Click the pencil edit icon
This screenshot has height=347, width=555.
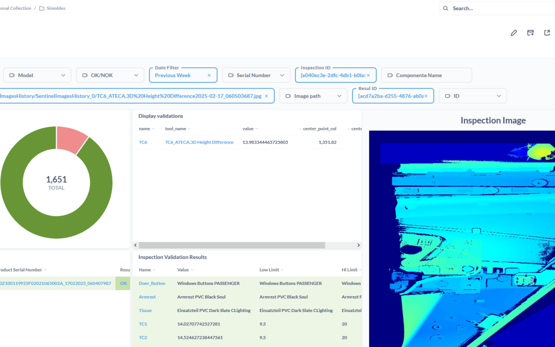tap(513, 33)
